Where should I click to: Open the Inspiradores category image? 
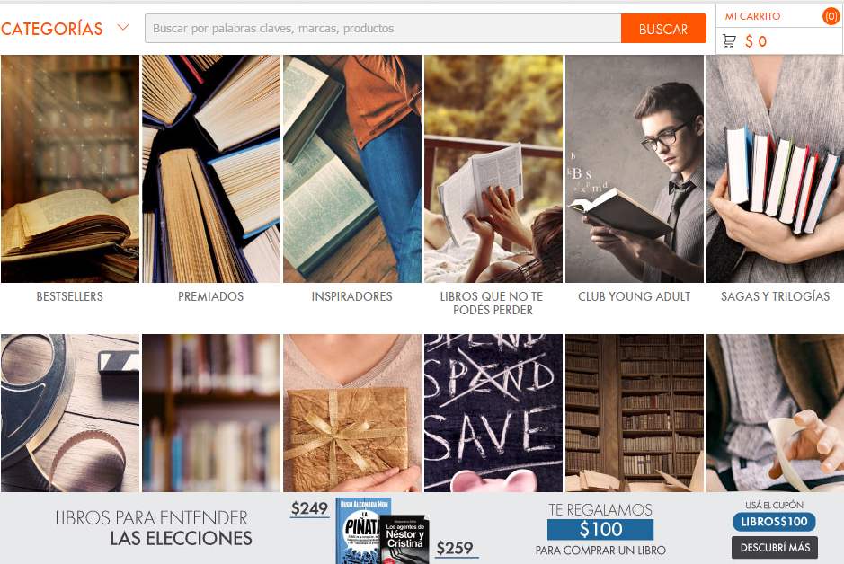coord(352,169)
